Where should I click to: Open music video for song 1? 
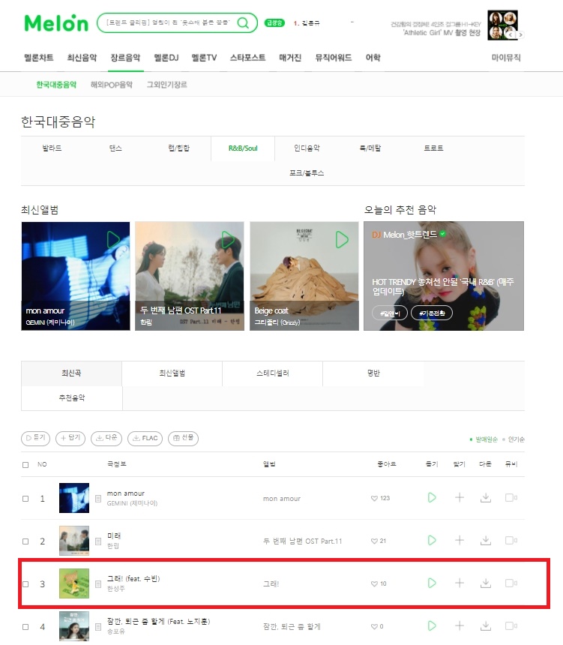click(x=511, y=497)
